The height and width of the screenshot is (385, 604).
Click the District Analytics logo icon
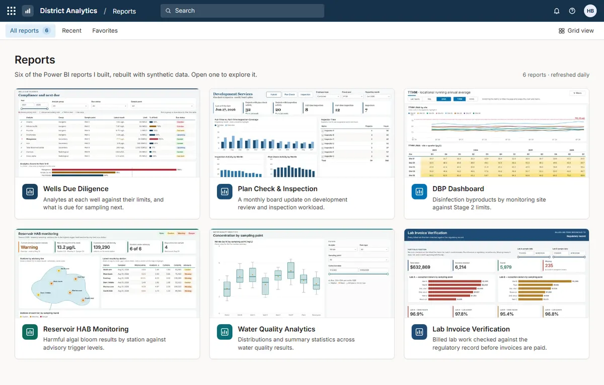[28, 11]
